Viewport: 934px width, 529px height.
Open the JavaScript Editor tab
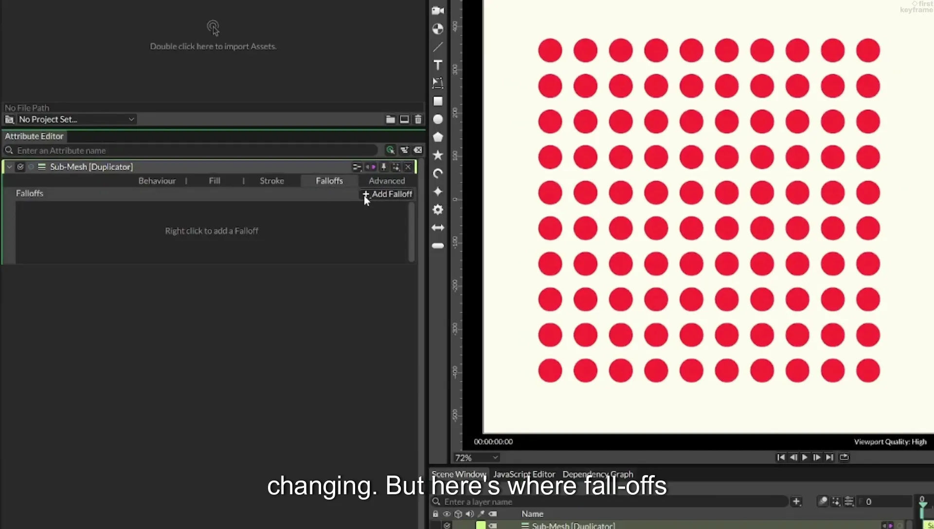(524, 474)
